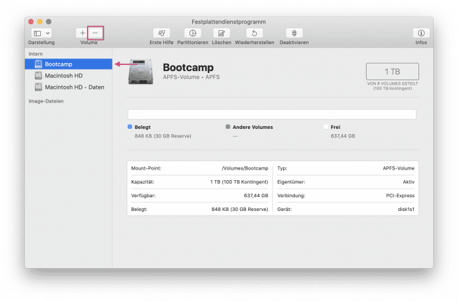458x301 pixels.
Task: Open the Infos panel
Action: 420,33
